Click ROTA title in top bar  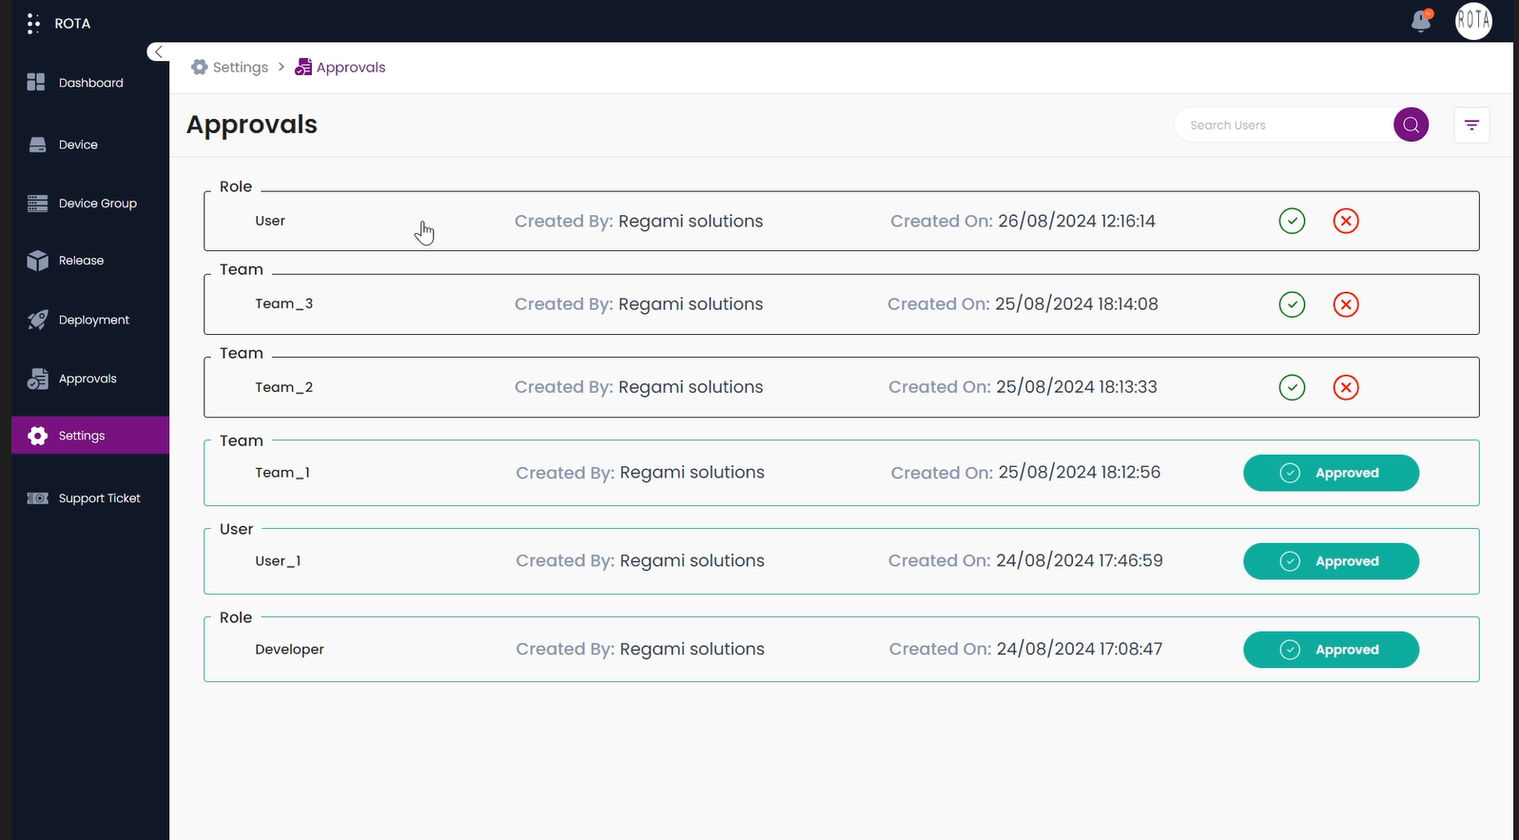[72, 24]
